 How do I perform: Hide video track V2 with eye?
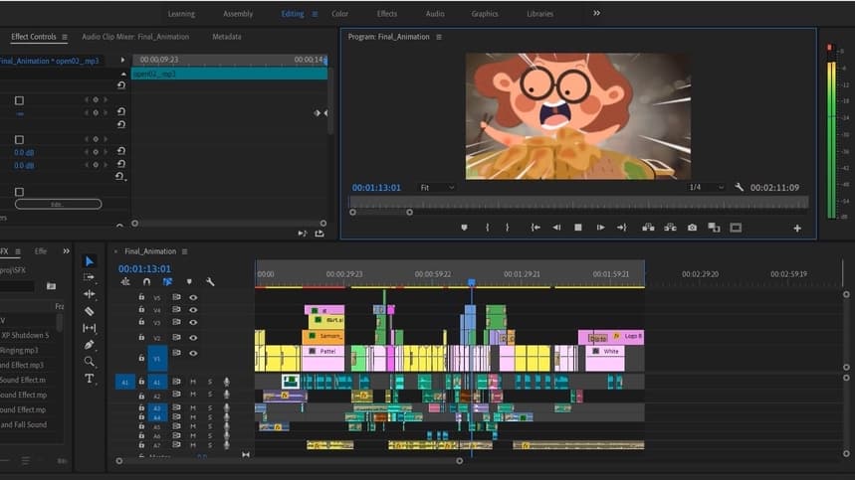(193, 338)
